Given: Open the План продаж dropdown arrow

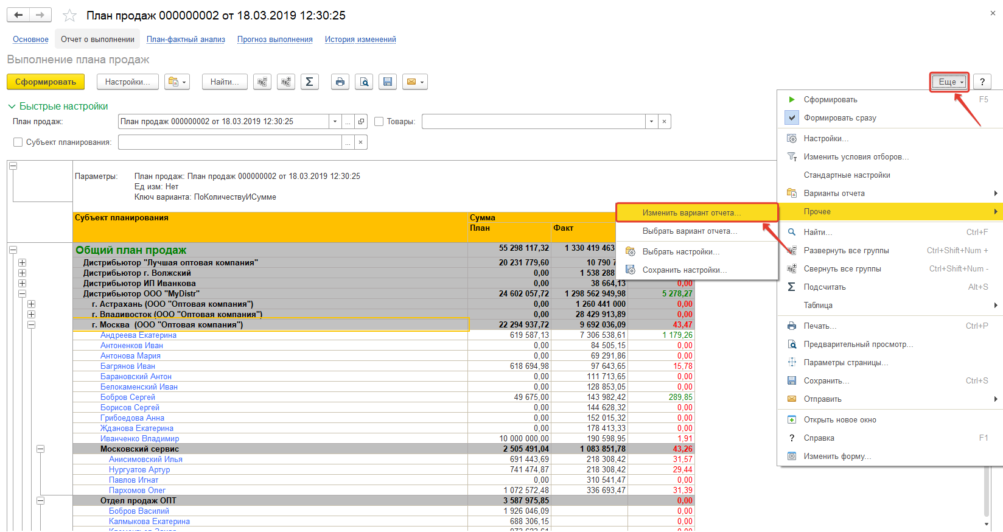Looking at the screenshot, I should pos(335,122).
